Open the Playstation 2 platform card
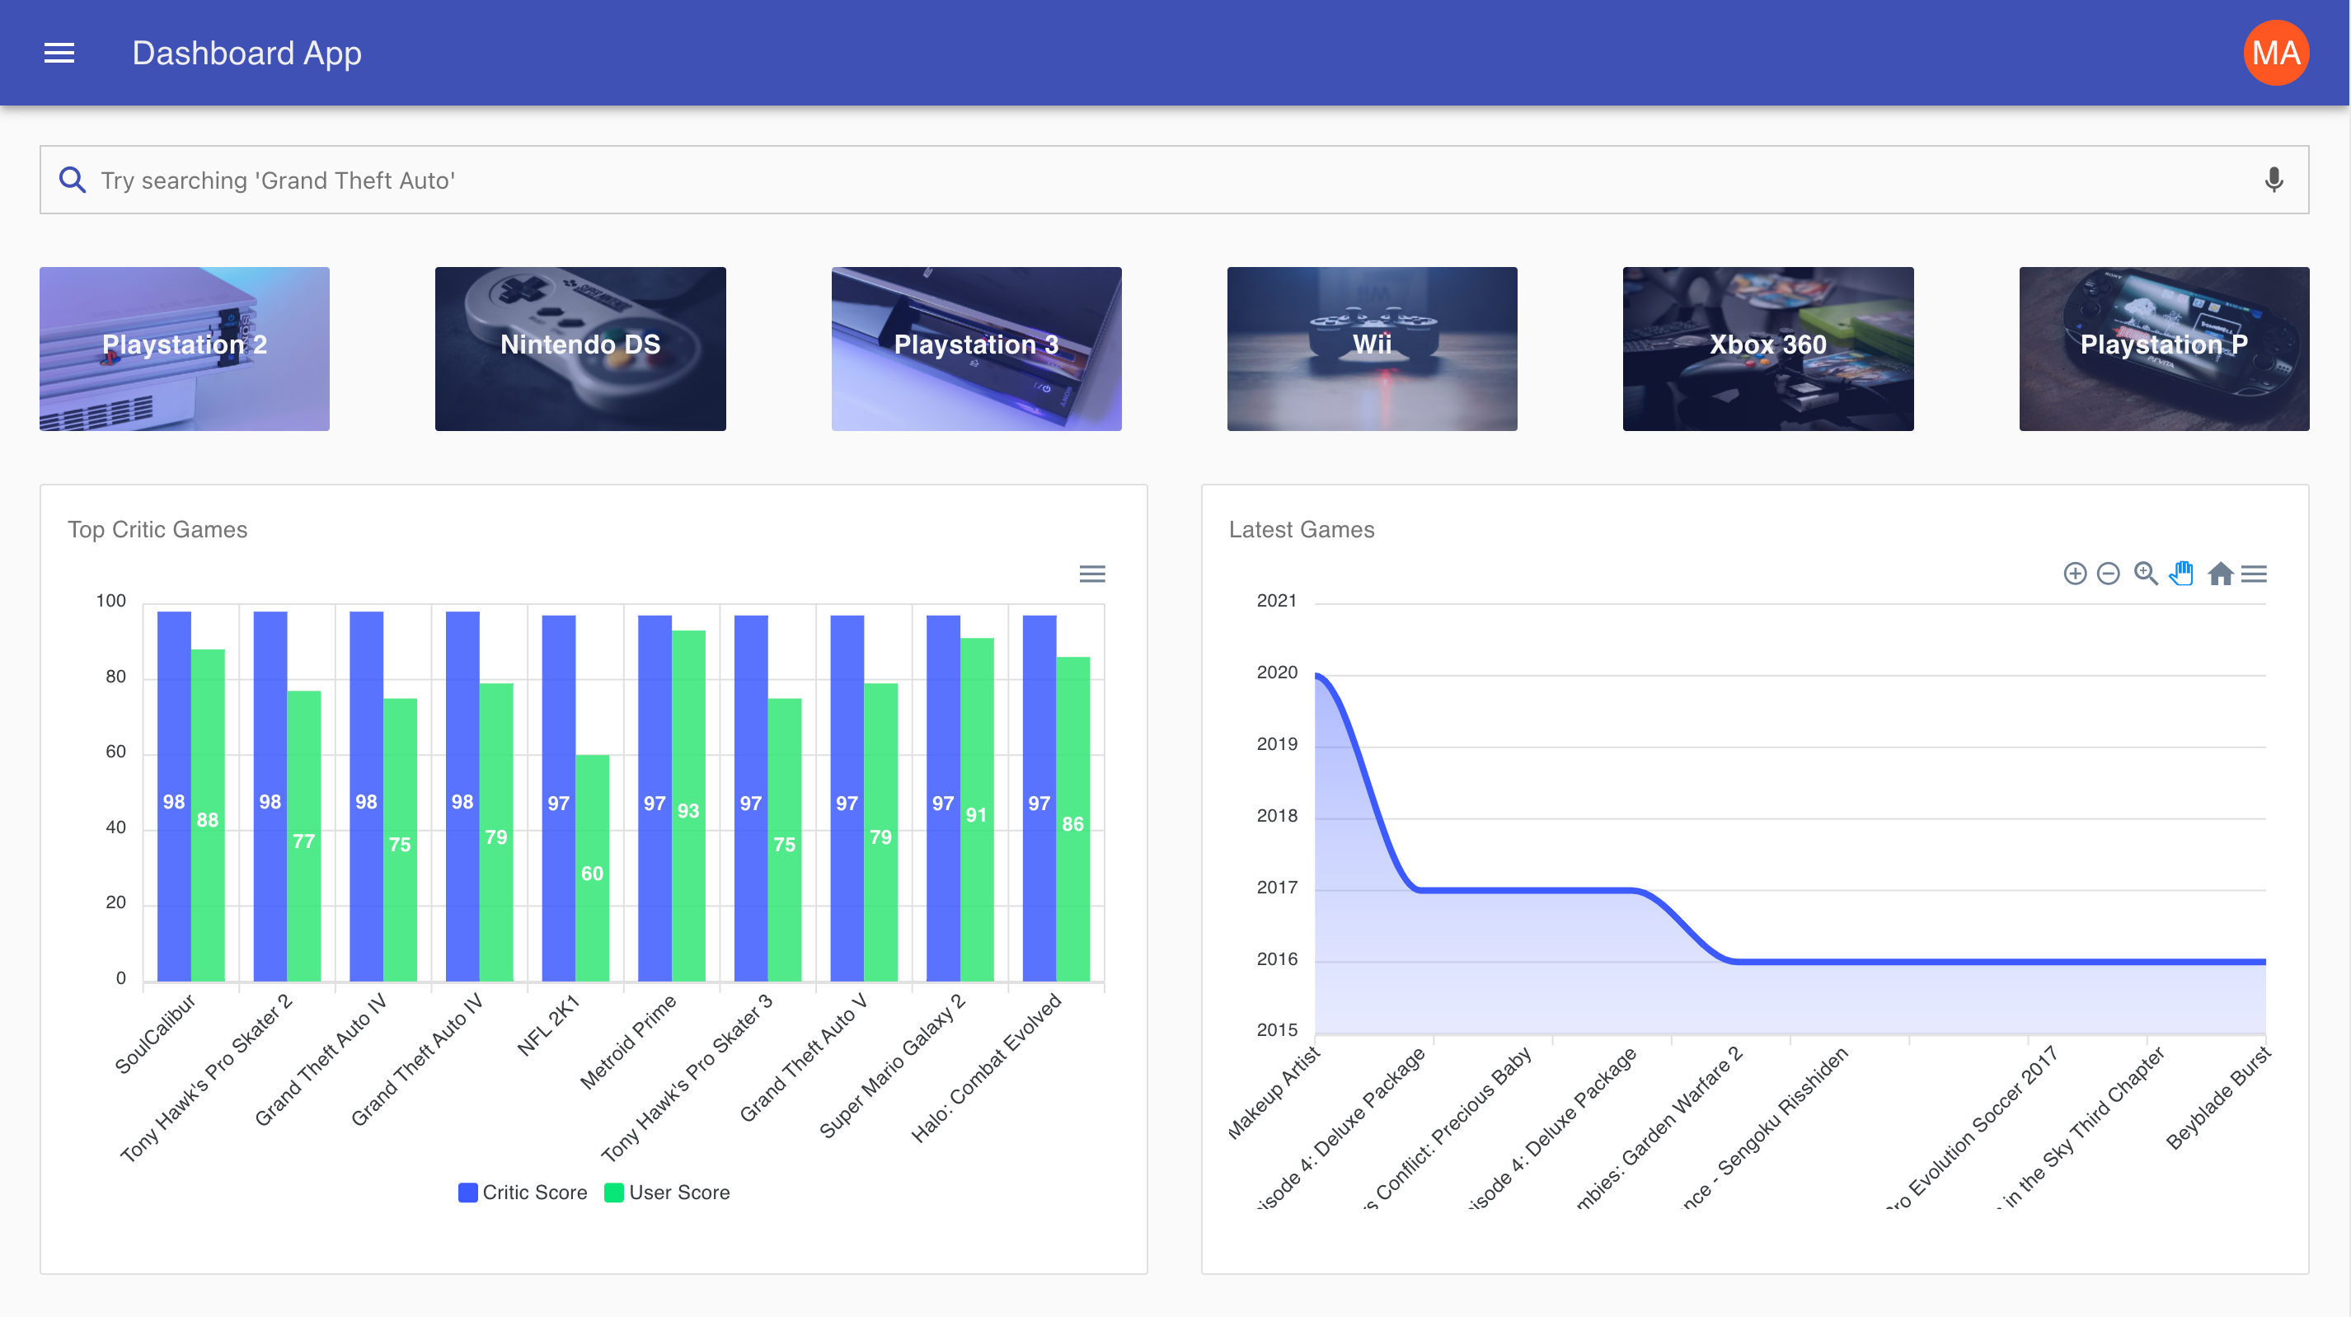 coord(185,349)
